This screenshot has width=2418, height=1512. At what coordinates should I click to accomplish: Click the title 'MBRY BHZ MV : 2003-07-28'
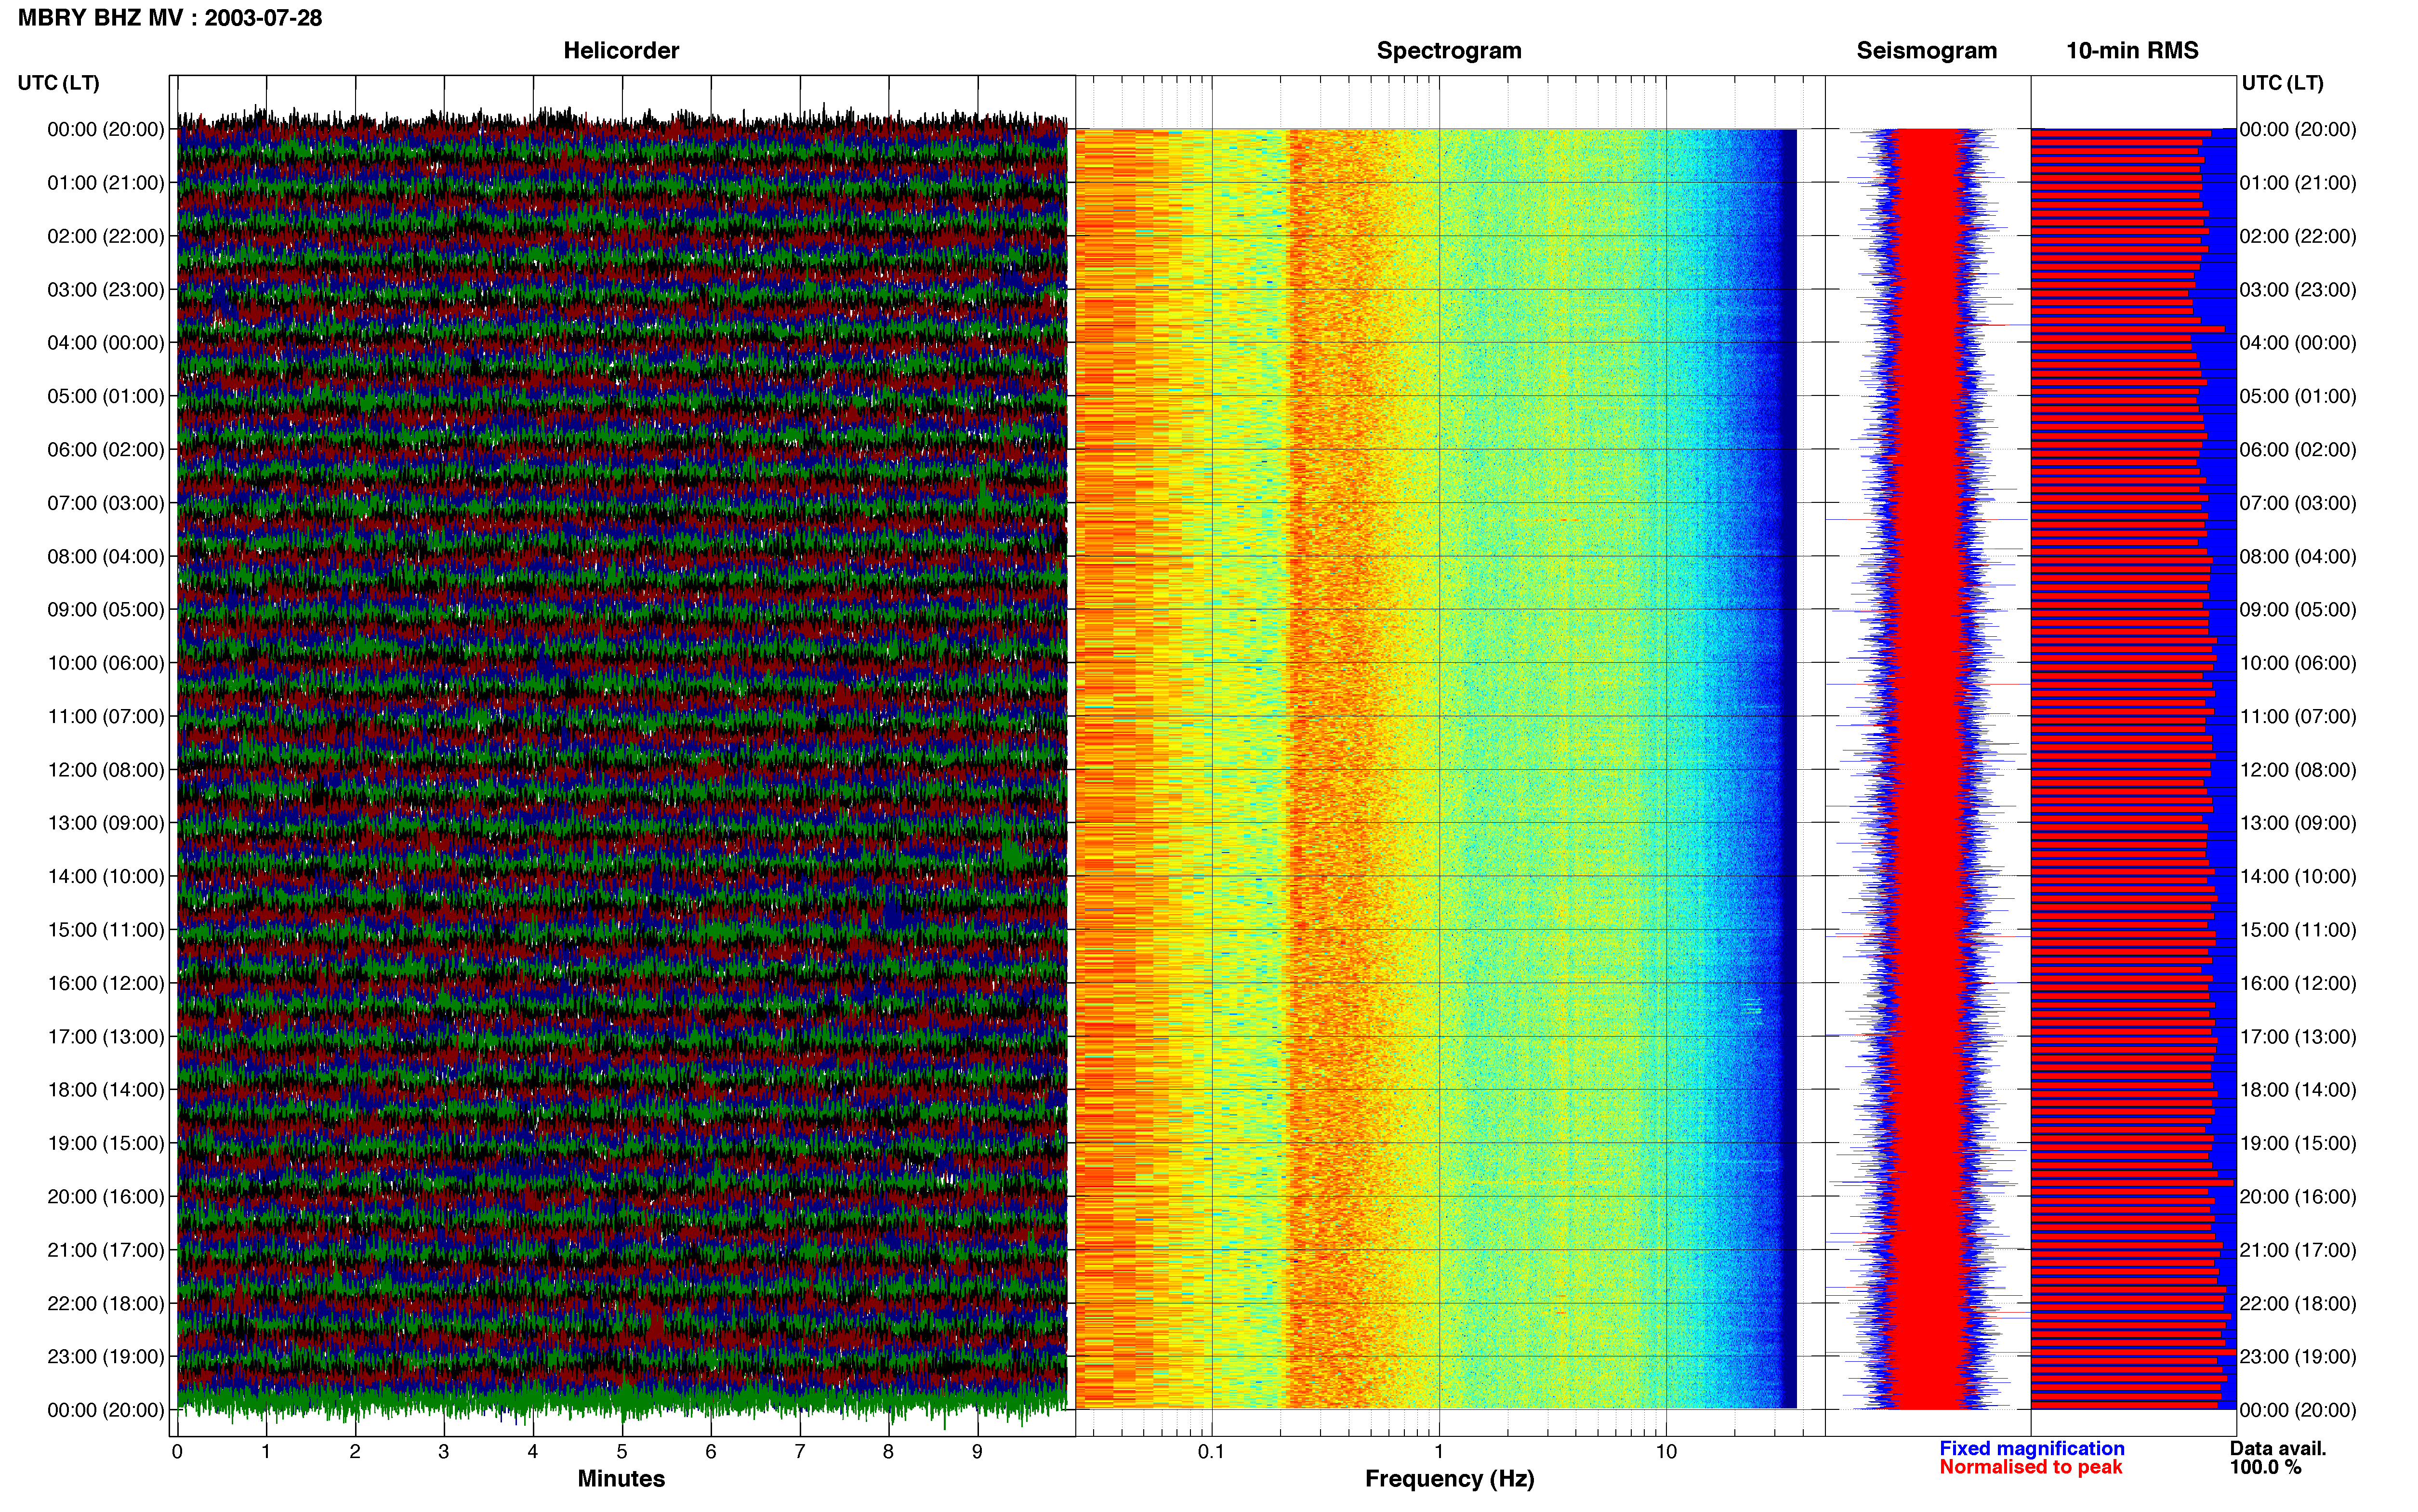[170, 18]
